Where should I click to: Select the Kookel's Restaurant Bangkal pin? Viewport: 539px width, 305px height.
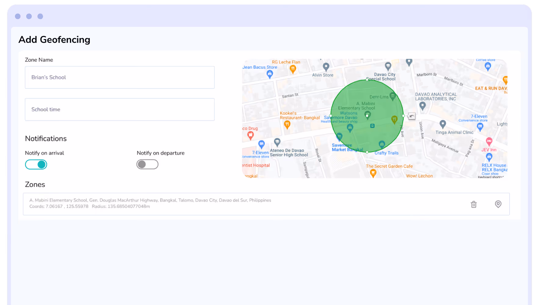coord(287,124)
